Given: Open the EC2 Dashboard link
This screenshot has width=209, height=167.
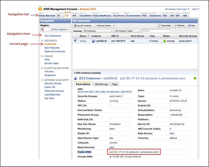Looking at the screenshot, I should pyautogui.click(x=53, y=36).
